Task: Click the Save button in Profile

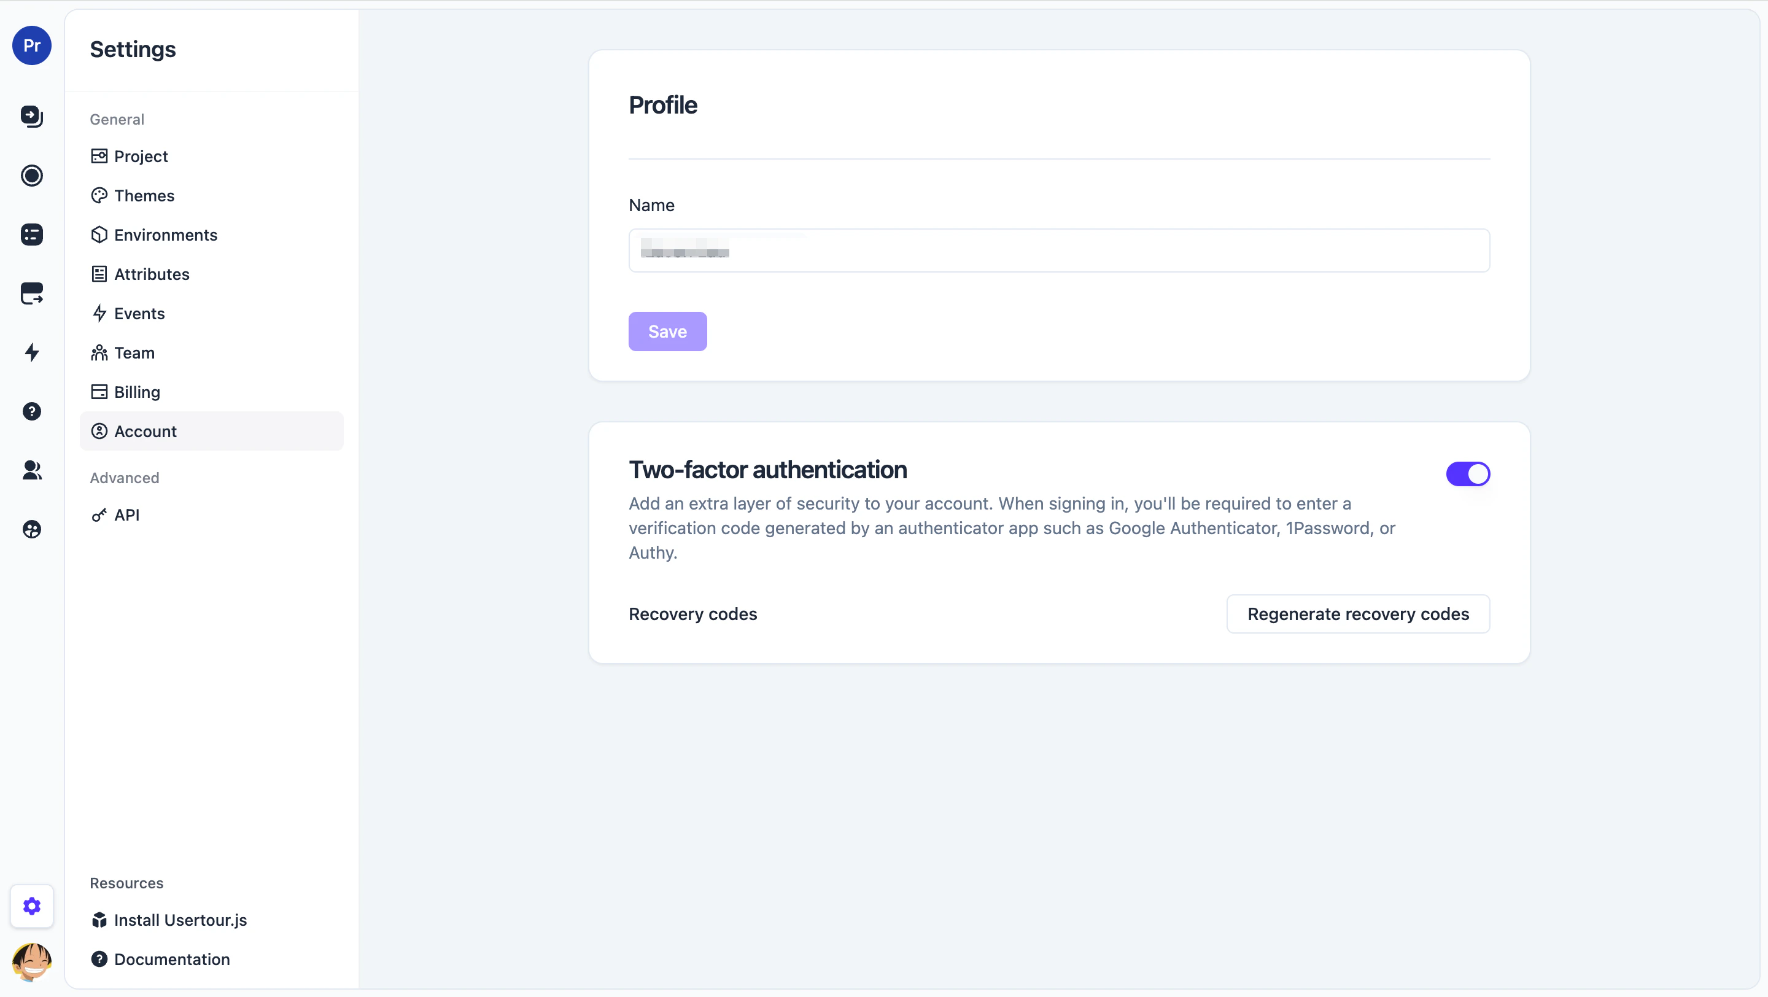Action: pos(668,332)
